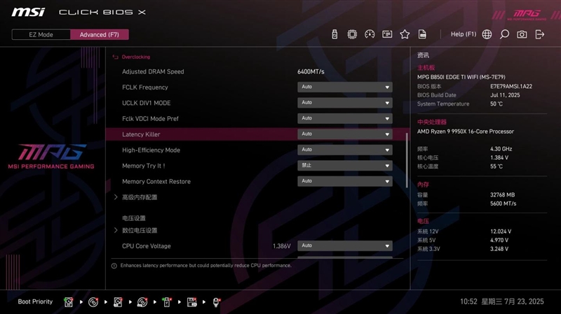The width and height of the screenshot is (561, 314).
Task: Select the Latency Killer label
Action: pos(141,134)
